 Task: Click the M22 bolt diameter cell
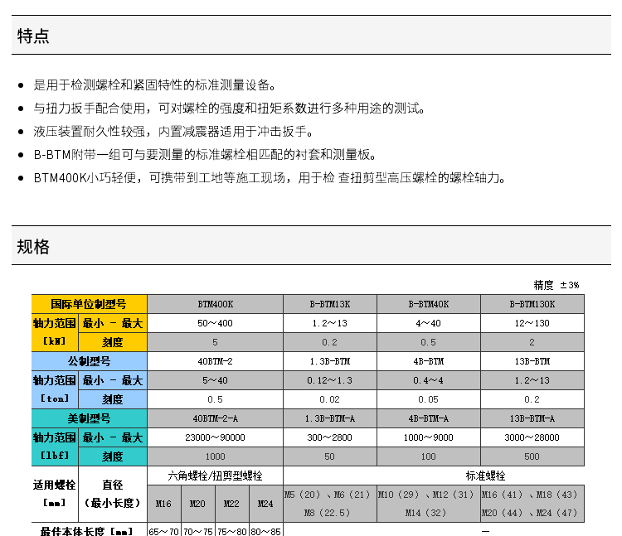click(x=231, y=504)
